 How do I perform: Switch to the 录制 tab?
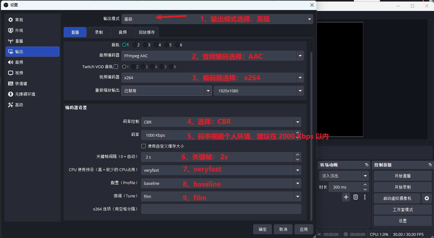point(99,32)
